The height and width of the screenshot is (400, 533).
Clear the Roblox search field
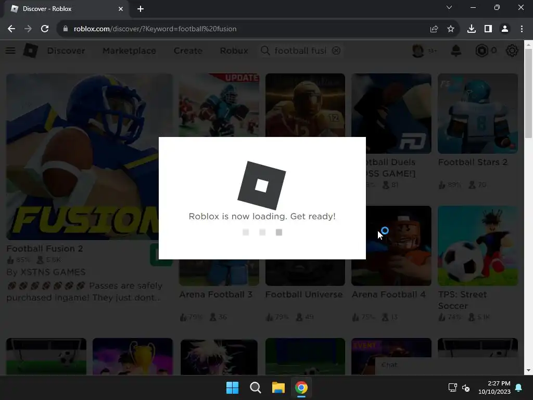[336, 51]
